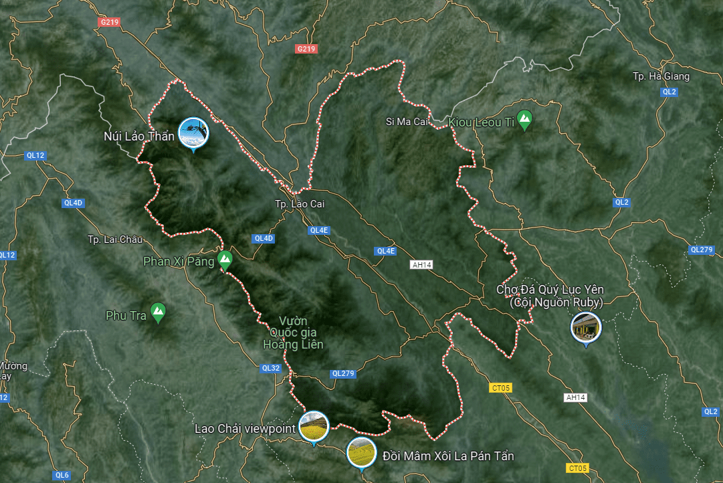Select the Phan Xi Păng peak pin
723x483 pixels.
coord(225,261)
